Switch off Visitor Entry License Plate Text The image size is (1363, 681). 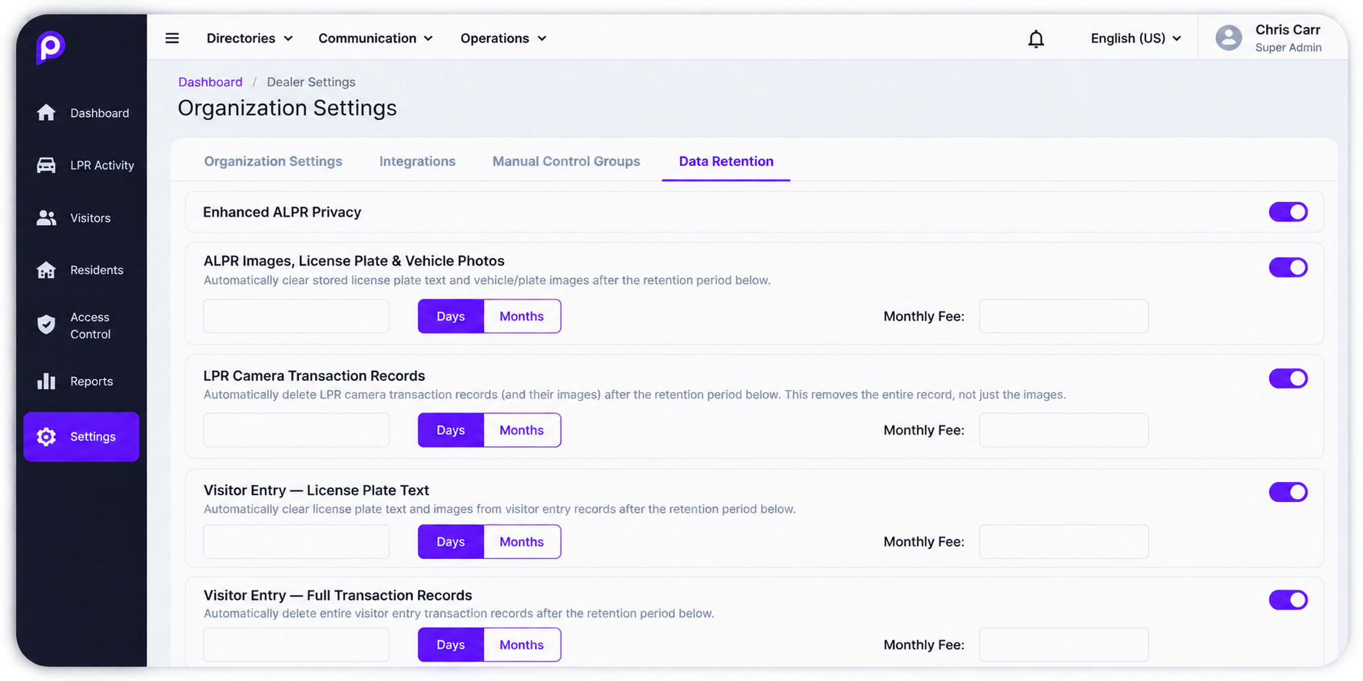(1288, 492)
